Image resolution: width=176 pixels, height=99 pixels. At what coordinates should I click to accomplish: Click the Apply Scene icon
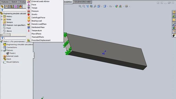click(120, 6)
